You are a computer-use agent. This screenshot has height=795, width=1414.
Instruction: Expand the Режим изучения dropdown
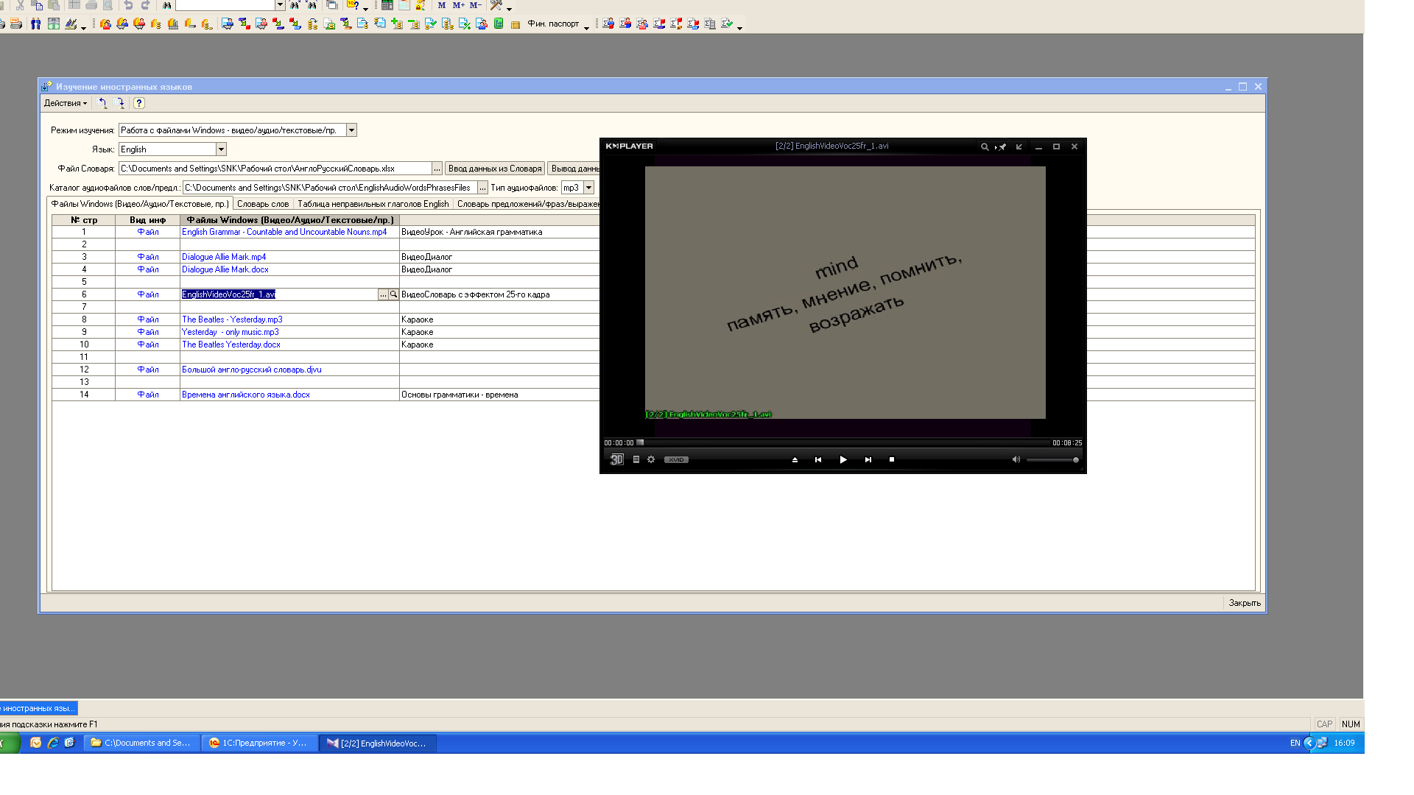pos(351,130)
